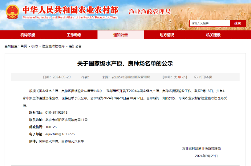Click the 中华人民共和国农业农村部 header title

(71, 10)
